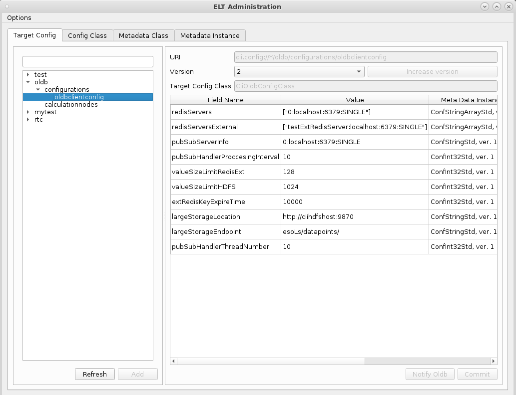Select the largeStorageEndpoint field name cell

(226, 232)
